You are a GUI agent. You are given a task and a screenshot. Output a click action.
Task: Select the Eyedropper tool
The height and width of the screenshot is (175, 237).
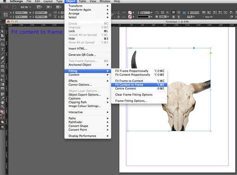2,98
